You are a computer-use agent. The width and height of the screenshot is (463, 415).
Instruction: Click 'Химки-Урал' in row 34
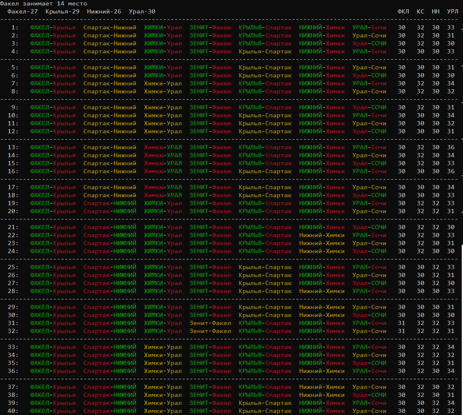163,355
